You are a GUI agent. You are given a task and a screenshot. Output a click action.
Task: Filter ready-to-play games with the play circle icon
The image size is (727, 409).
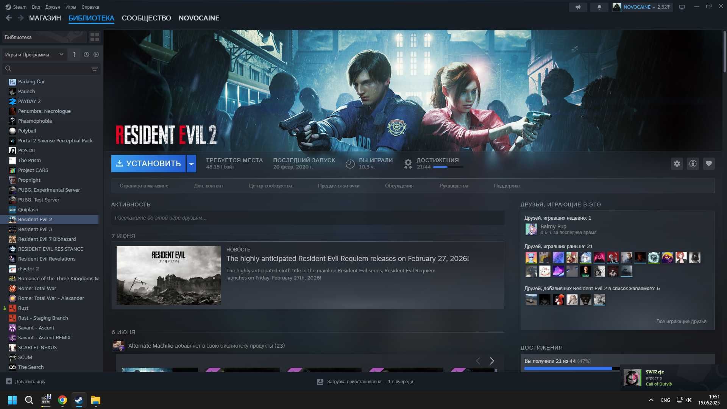point(96,55)
